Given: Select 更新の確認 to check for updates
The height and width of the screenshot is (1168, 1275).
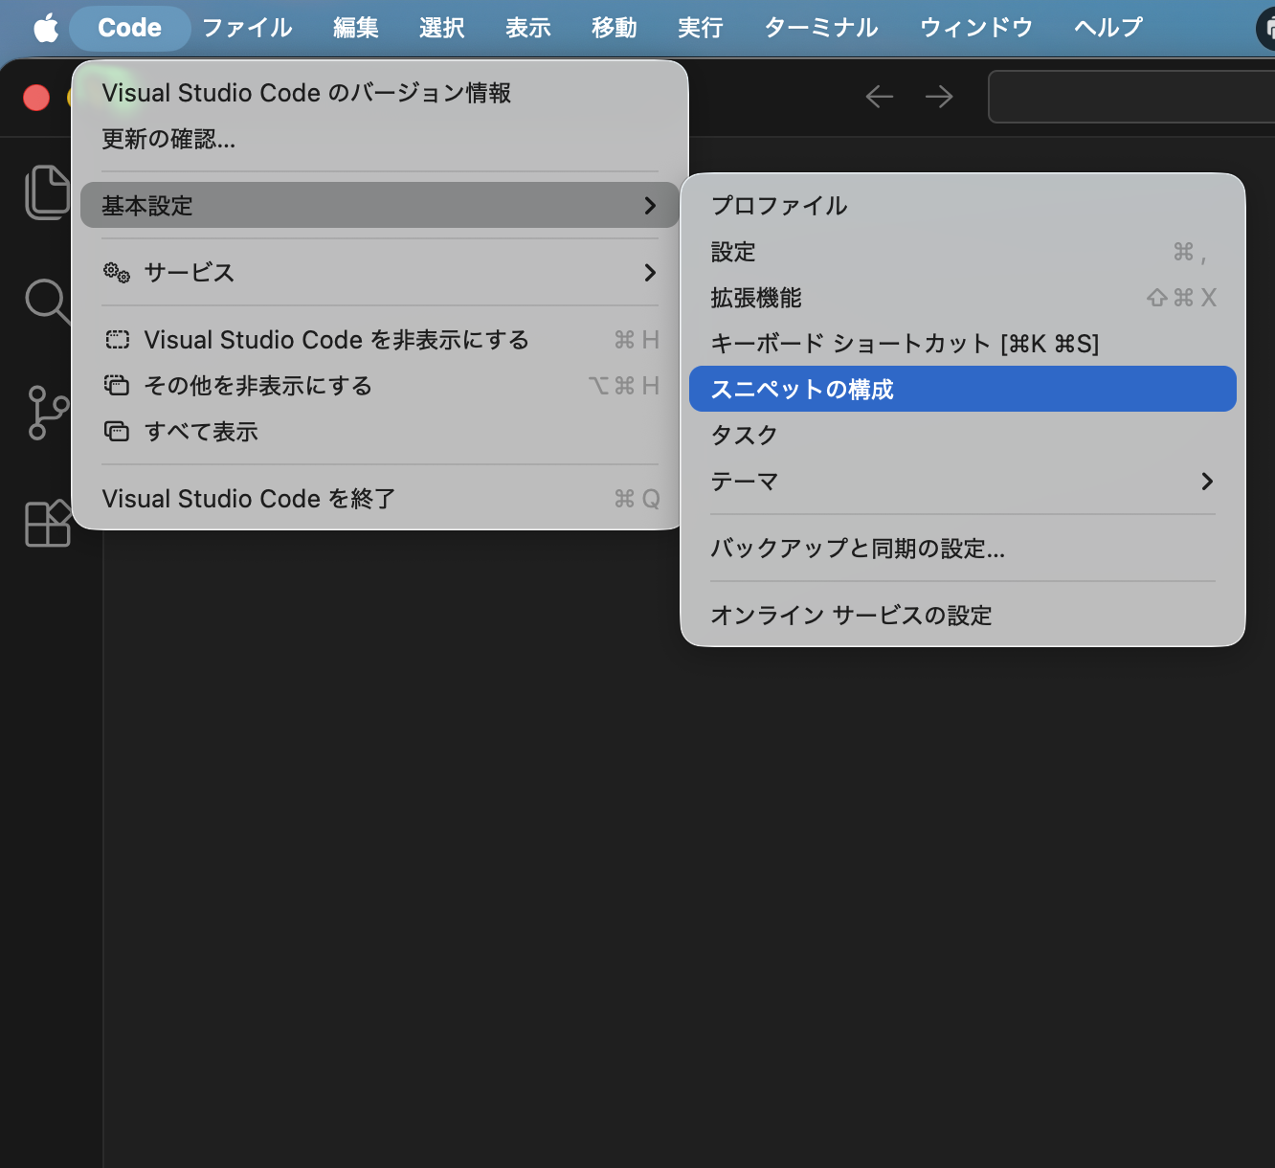Looking at the screenshot, I should (x=167, y=139).
